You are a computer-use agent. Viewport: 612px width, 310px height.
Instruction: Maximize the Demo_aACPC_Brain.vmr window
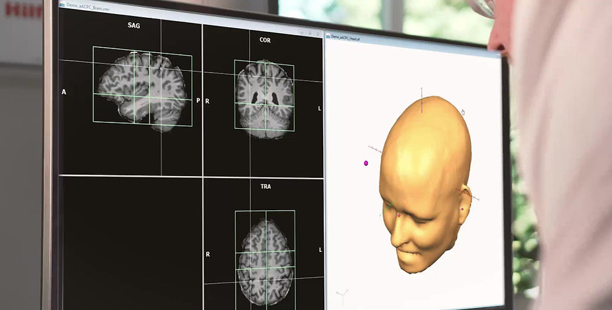(310, 33)
